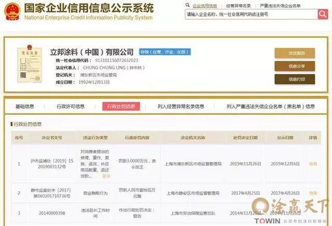Click the 公示日期 column header
The height and width of the screenshot is (226, 332).
285,138
